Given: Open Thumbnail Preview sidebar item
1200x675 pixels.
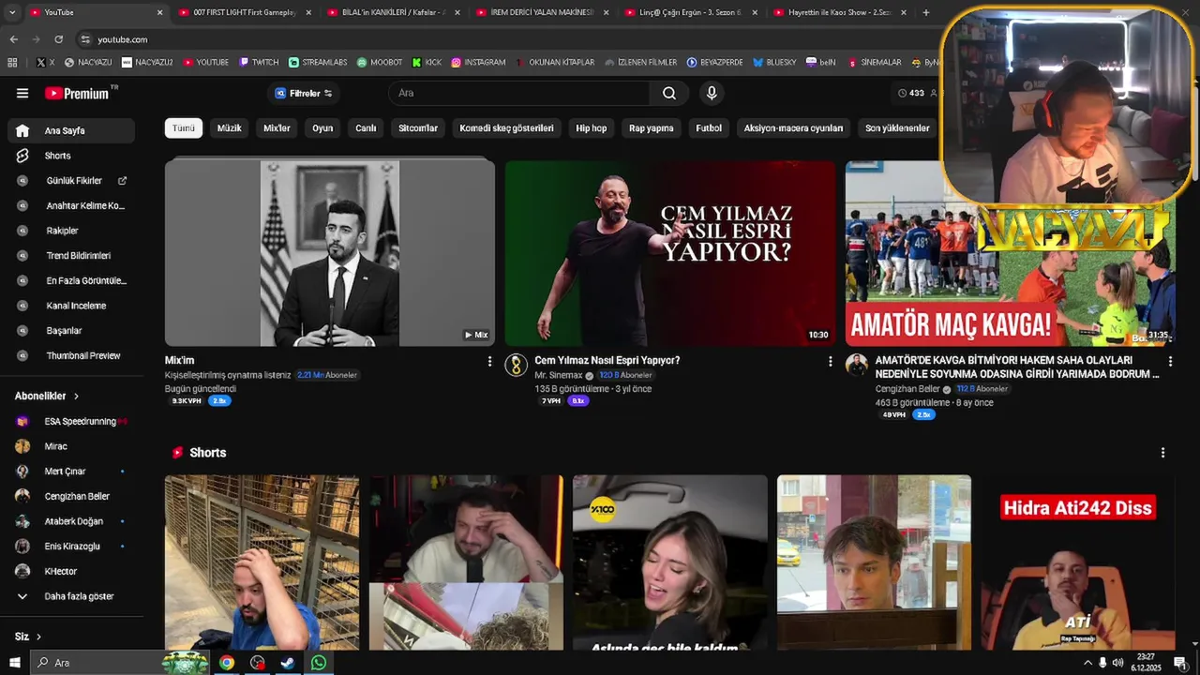Looking at the screenshot, I should (71, 355).
